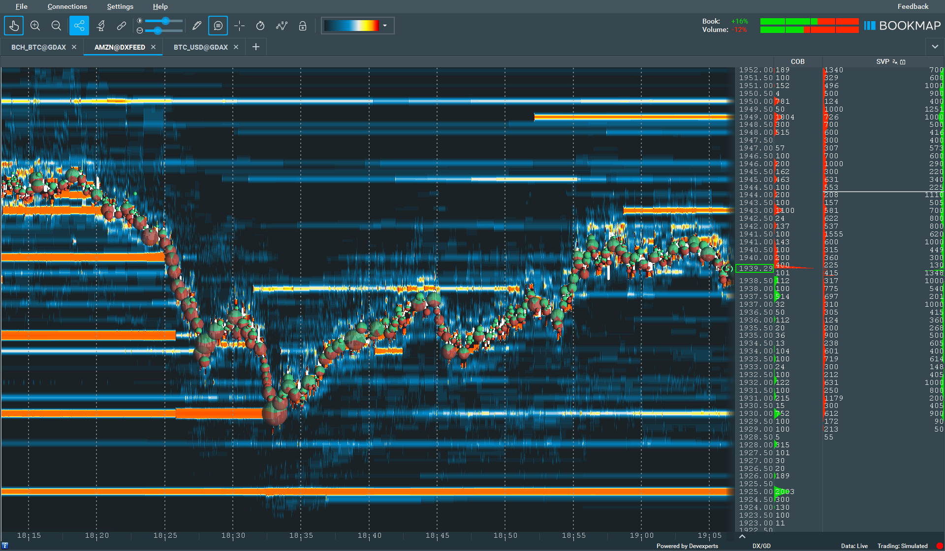Click the crosshair cursor icon
The width and height of the screenshot is (945, 551).
[239, 26]
